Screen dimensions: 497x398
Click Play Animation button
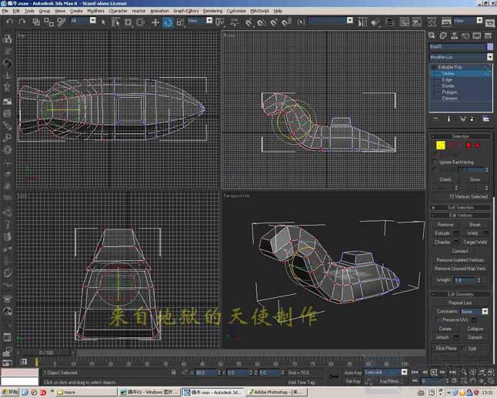click(x=434, y=373)
